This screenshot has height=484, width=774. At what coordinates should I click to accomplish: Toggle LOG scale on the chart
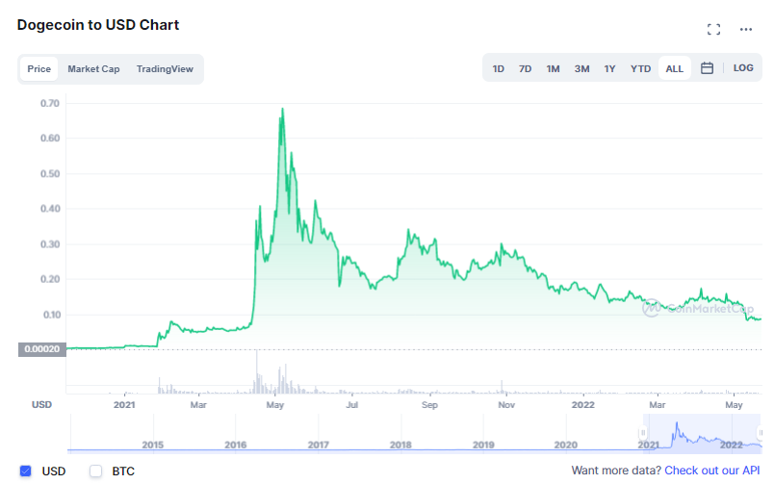click(743, 68)
